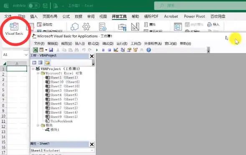Click Insert UserForm icon in VBA toolbar
Image resolution: width=246 pixels, height=155 pixels.
pyautogui.click(x=41, y=50)
